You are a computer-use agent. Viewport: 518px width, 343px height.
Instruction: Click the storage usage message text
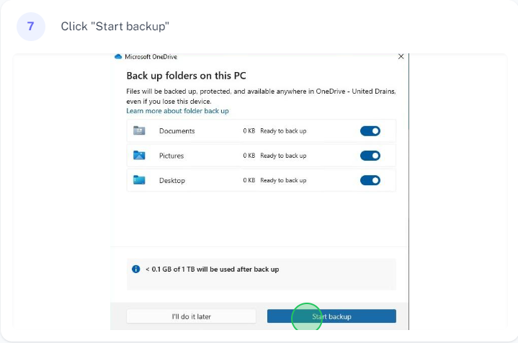[212, 269]
